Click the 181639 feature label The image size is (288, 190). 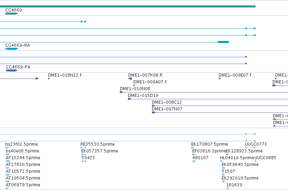[234, 185]
